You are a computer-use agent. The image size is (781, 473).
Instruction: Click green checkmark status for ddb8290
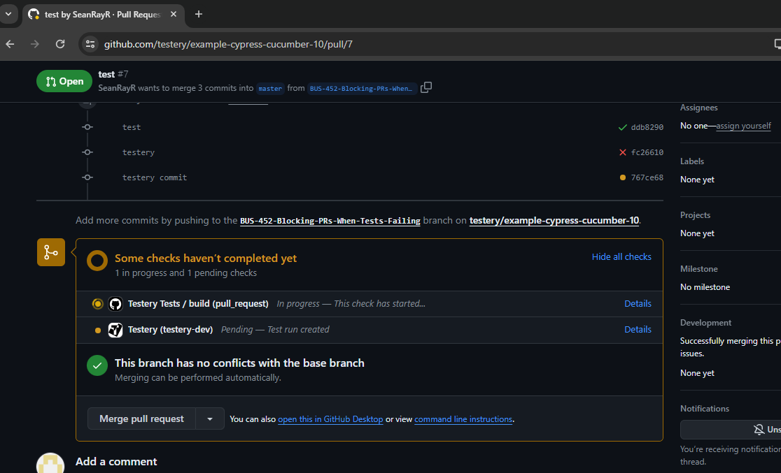point(622,127)
